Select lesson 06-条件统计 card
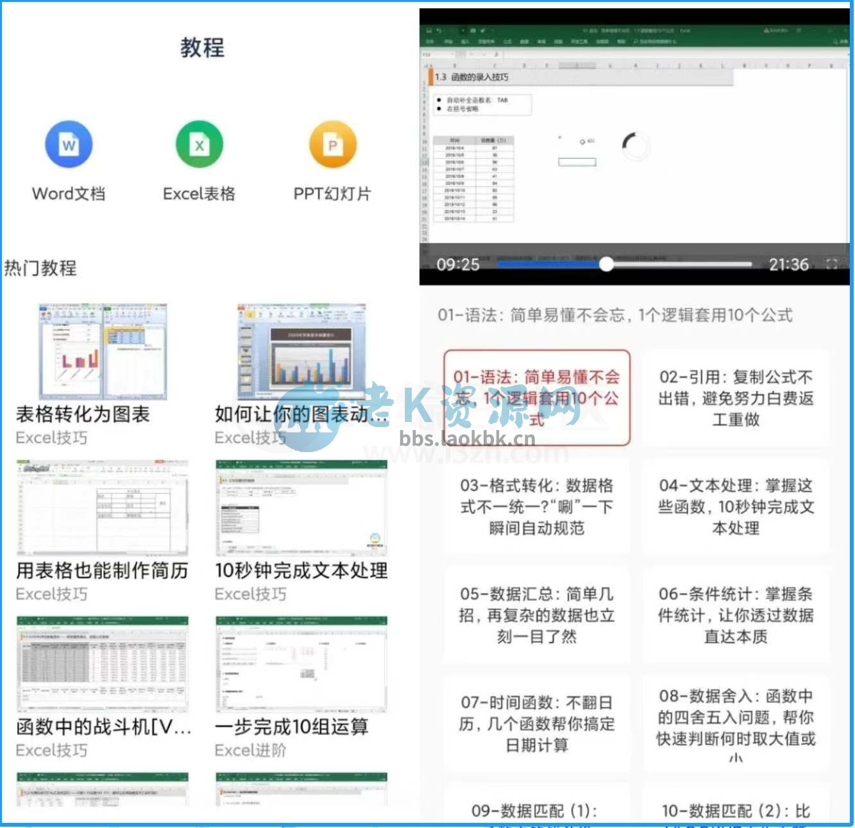This screenshot has width=855, height=828. pos(736,615)
